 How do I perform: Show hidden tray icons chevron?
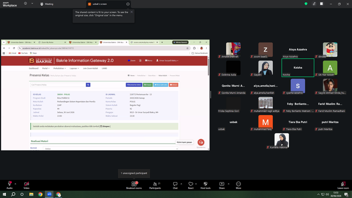point(318,194)
